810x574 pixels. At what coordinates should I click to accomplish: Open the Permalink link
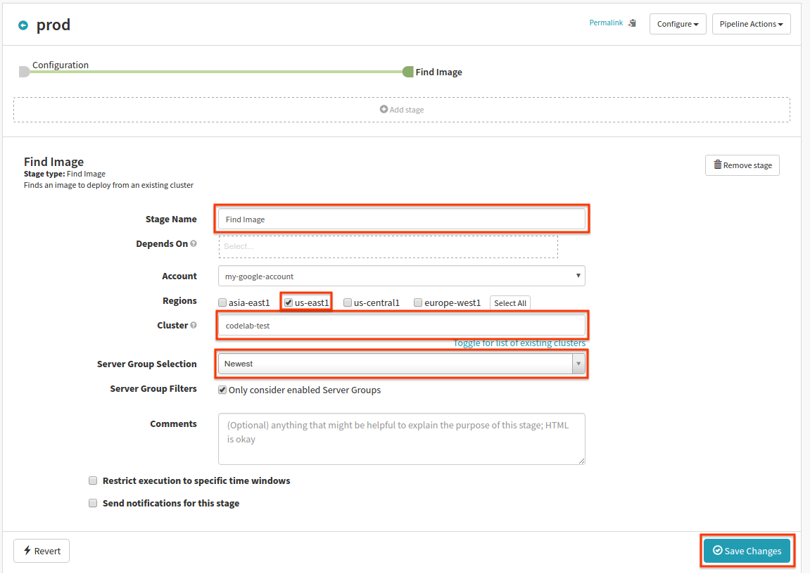click(x=606, y=23)
